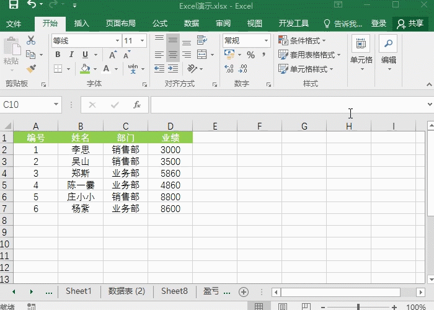Image resolution: width=434 pixels, height=310 pixels.
Task: Switch to the 审阅 tab
Action: 223,24
